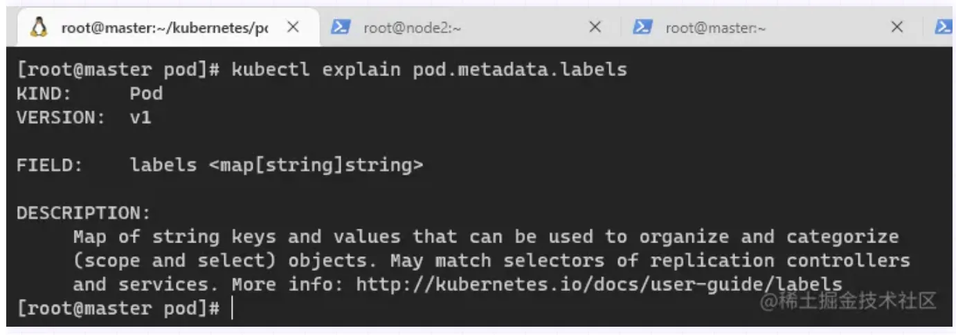
Task: Click the Linux penguin icon on first tab
Action: [x=39, y=28]
